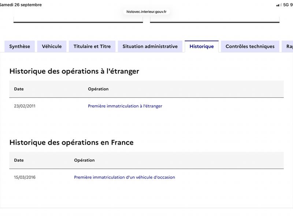
Task: Click Opération header in the France table
Action: coord(84,160)
